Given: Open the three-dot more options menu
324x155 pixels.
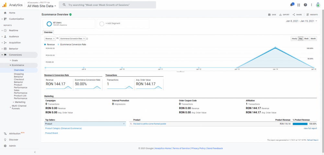Looking at the screenshot, I should point(311,5).
